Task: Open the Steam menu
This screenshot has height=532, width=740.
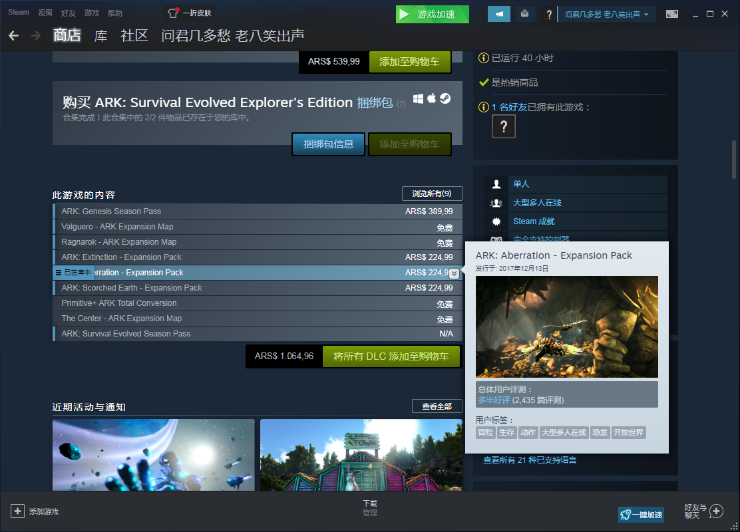Action: point(19,12)
